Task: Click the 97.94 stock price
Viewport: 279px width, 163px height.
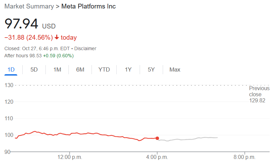Action: (21, 24)
